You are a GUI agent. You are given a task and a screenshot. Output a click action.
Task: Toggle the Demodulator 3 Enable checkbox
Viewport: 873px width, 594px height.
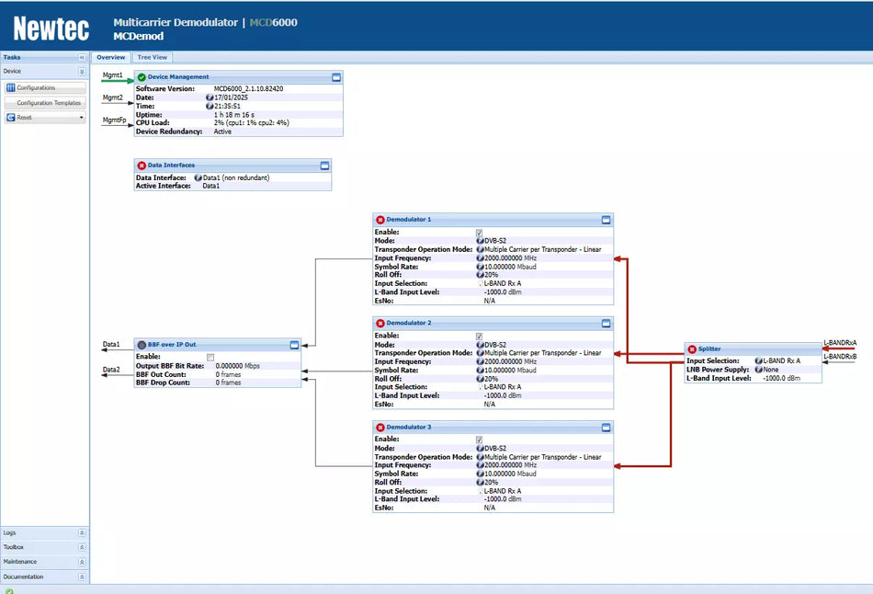479,440
